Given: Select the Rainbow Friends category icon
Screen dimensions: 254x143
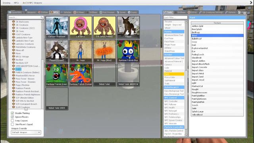Looking at the screenshot, I should pos(13,88).
